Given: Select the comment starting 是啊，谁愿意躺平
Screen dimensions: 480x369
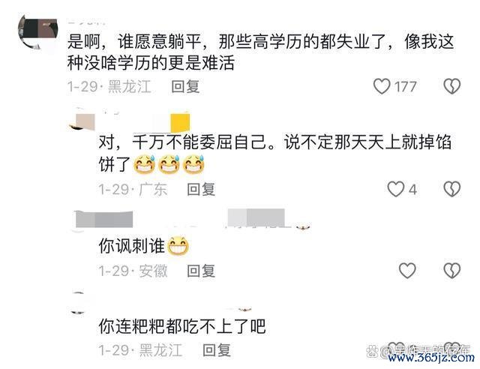Looking at the screenshot, I should coord(260,52).
